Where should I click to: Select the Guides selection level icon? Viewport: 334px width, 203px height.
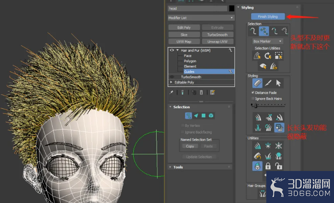[188, 115]
